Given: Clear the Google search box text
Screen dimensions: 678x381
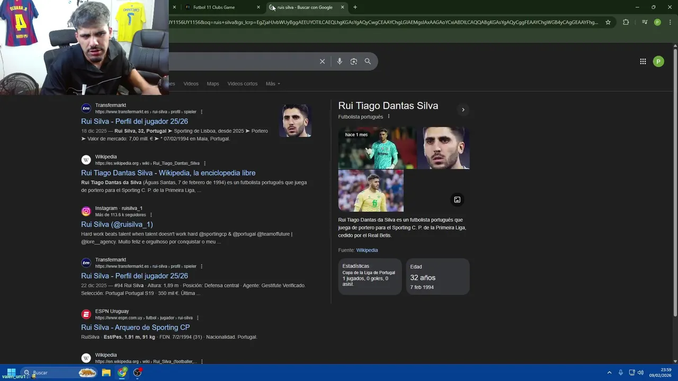Looking at the screenshot, I should 322,61.
